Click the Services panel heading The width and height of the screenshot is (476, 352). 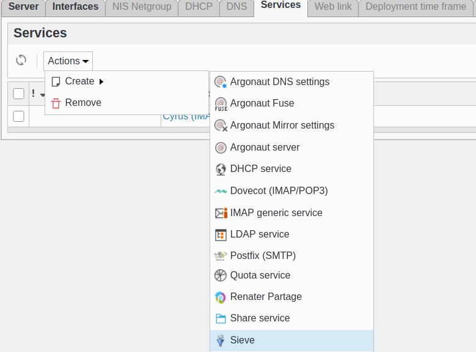pyautogui.click(x=40, y=33)
